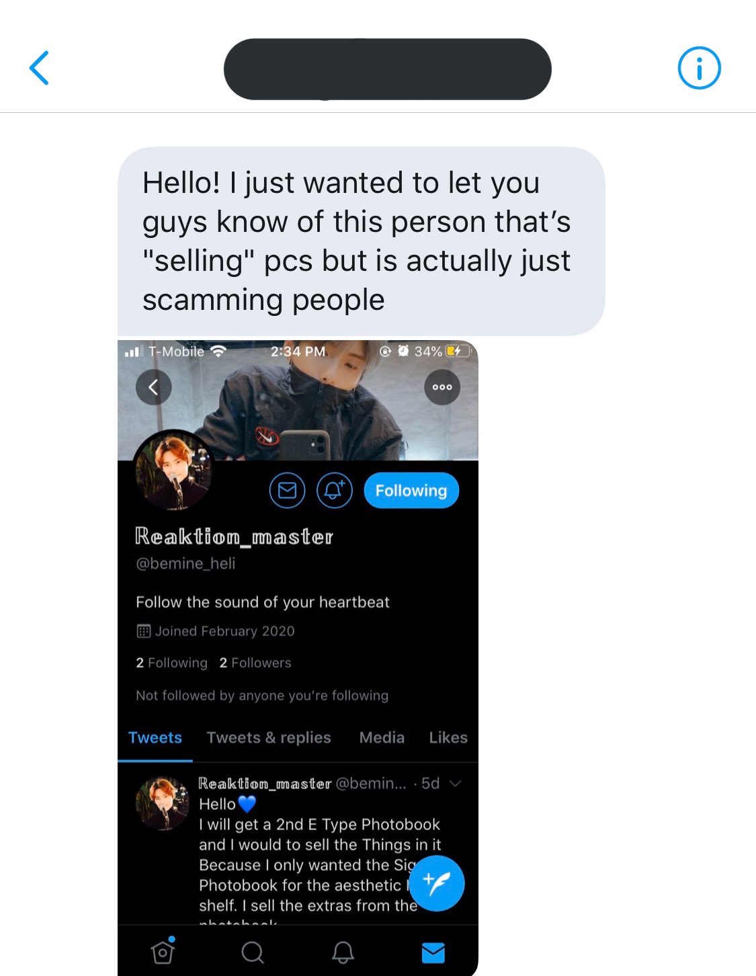Tap the back chevron over profile banner
756x976 pixels.
tap(153, 387)
